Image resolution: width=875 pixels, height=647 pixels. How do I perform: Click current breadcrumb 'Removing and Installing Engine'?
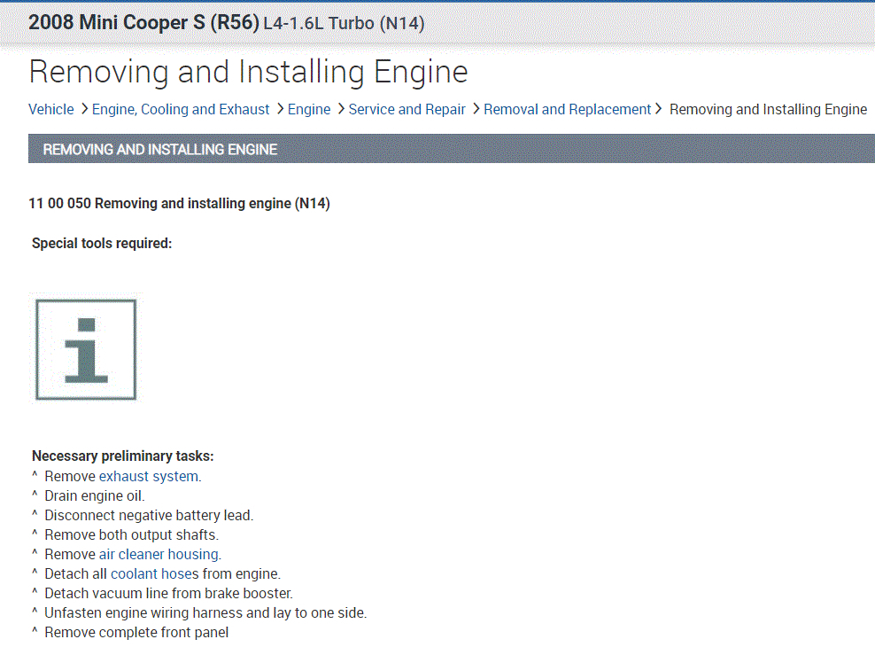pos(768,109)
